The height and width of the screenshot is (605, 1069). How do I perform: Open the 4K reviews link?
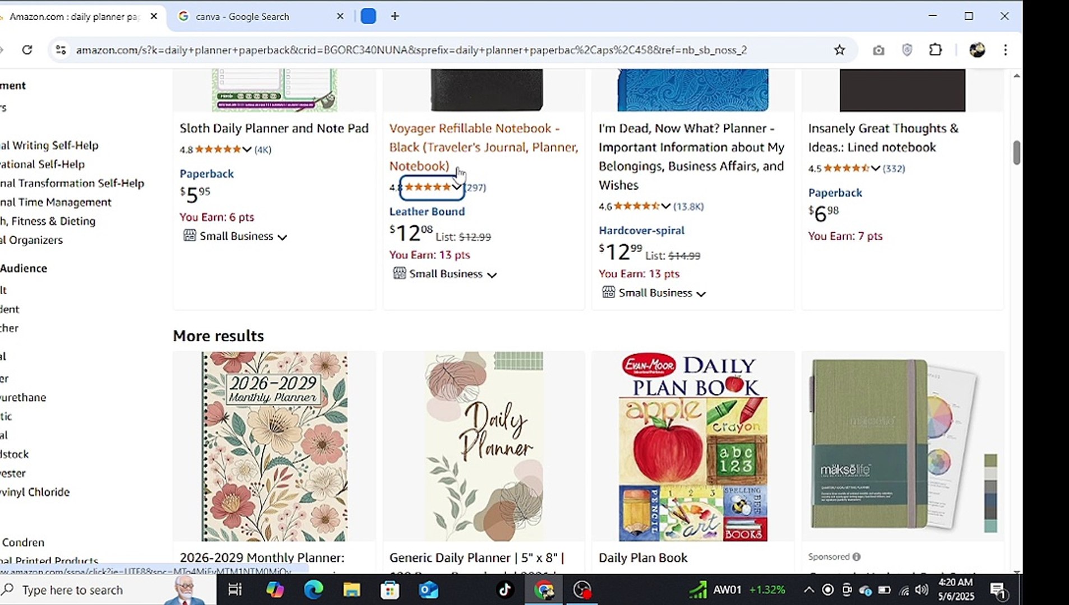point(263,150)
